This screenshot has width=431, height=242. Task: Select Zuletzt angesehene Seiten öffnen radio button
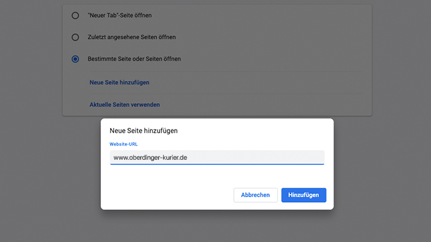click(x=75, y=37)
